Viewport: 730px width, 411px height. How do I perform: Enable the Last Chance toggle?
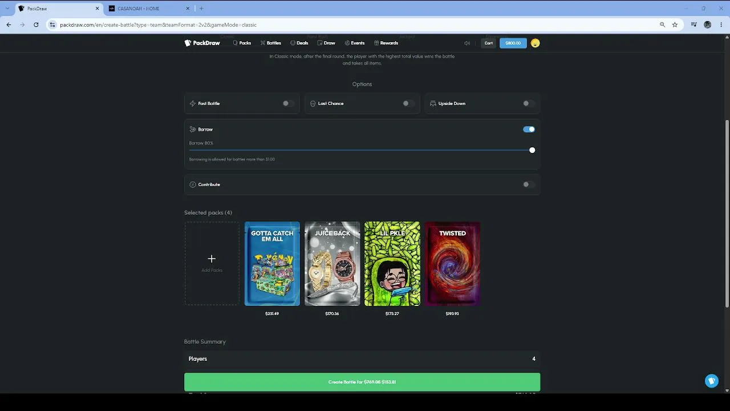click(x=408, y=103)
